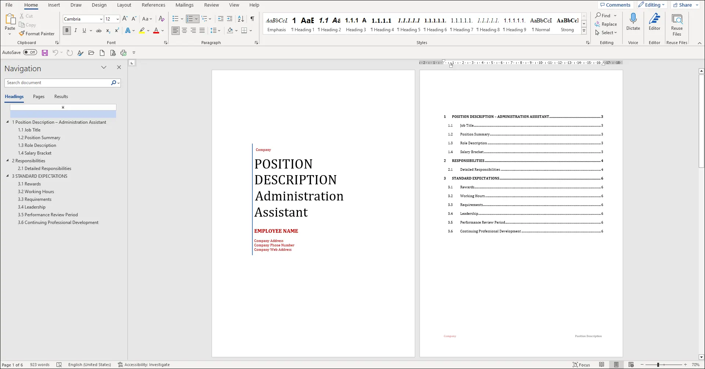Viewport: 705px width, 369px height.
Task: Toggle left alignment
Action: tap(176, 30)
